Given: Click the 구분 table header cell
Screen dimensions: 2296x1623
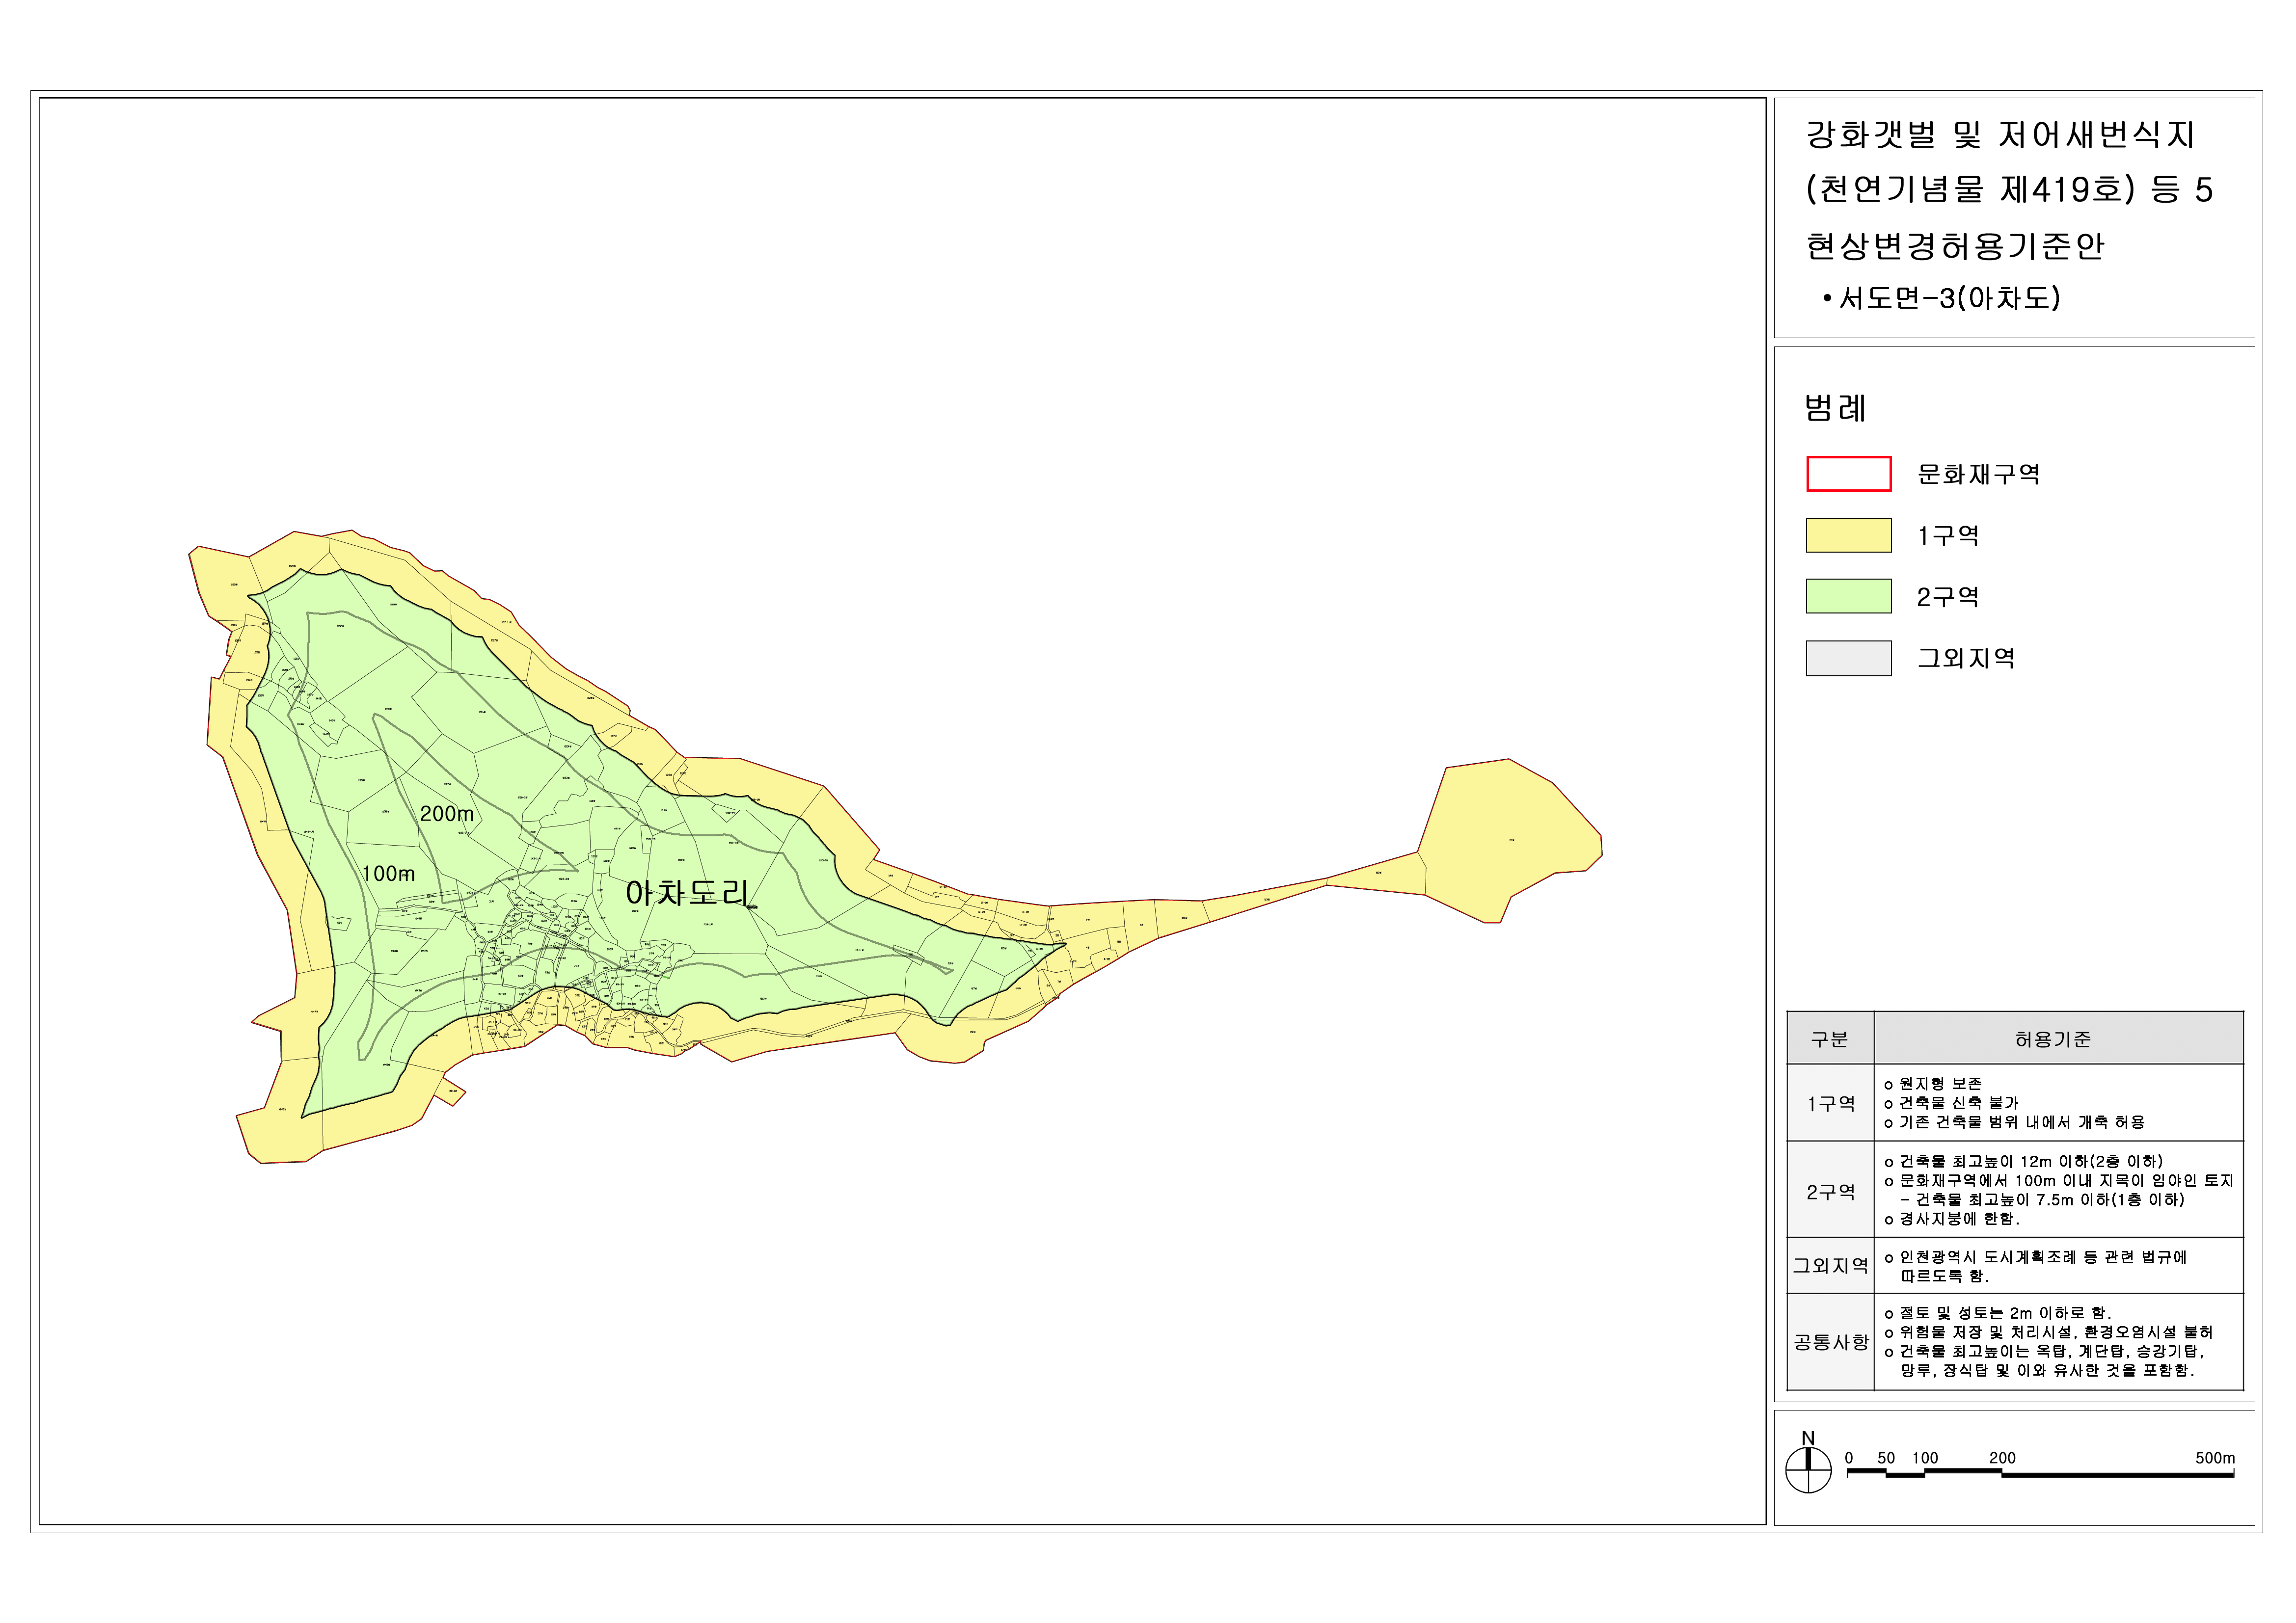Looking at the screenshot, I should coord(1829,1040).
